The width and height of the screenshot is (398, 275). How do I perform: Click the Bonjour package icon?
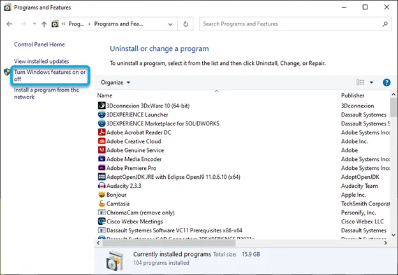[101, 195]
